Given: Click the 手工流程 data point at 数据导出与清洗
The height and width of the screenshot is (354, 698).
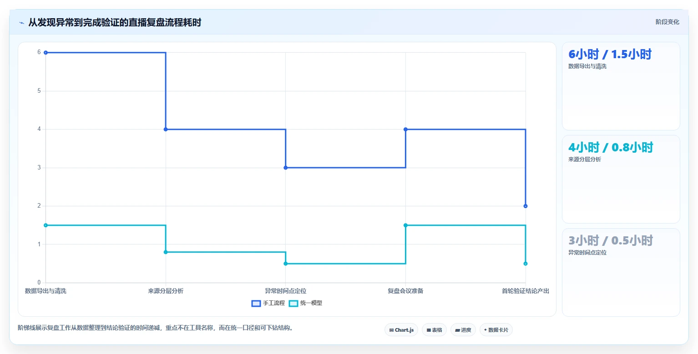Looking at the screenshot, I should pos(46,53).
